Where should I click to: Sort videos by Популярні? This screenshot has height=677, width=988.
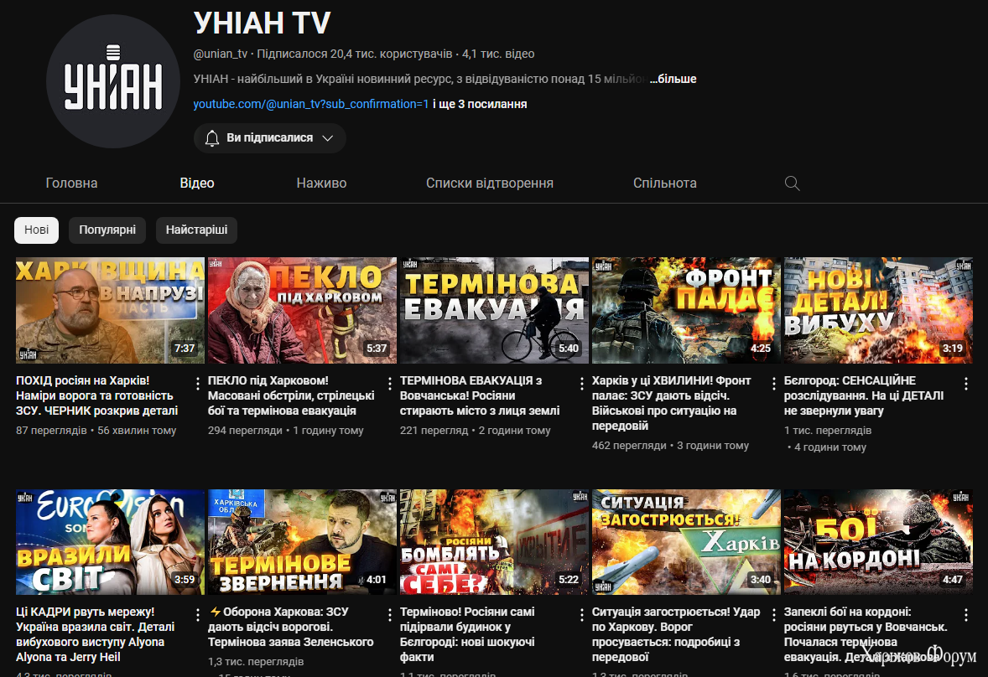pyautogui.click(x=107, y=230)
